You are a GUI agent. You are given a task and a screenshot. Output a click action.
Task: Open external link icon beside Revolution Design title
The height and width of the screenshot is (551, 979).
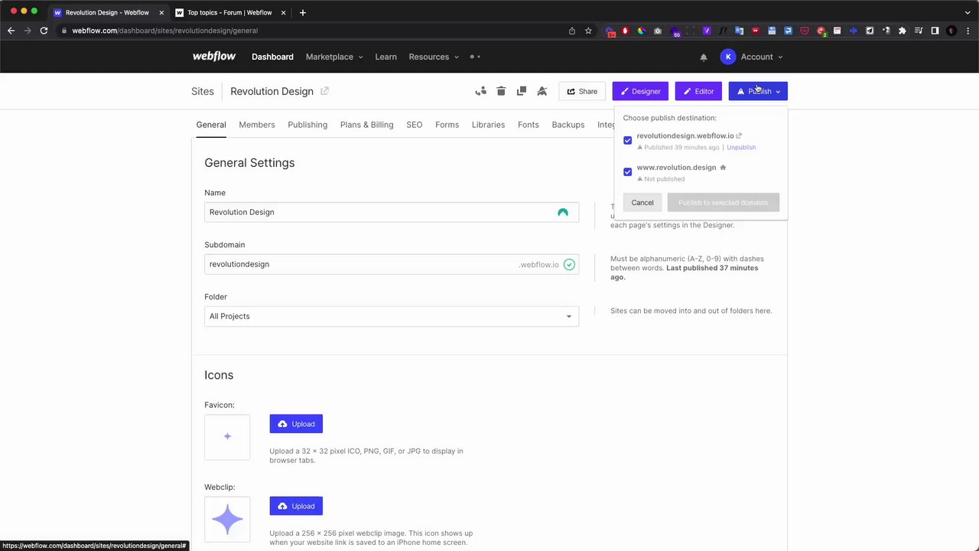[x=324, y=91]
